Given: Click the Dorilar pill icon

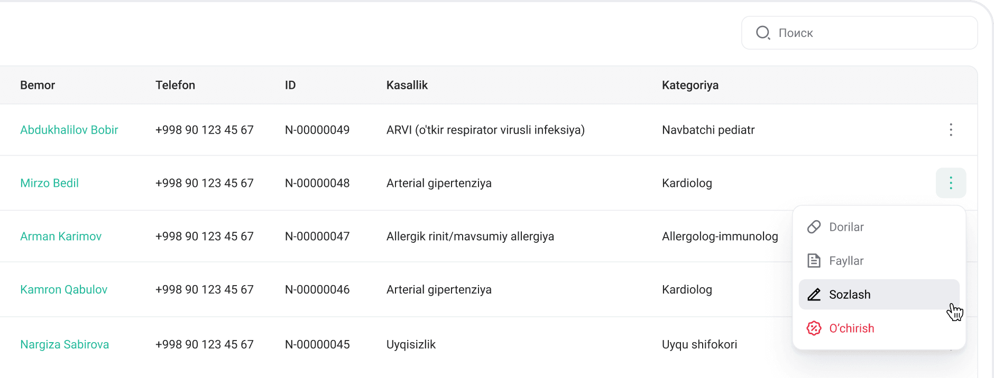Looking at the screenshot, I should [x=814, y=227].
